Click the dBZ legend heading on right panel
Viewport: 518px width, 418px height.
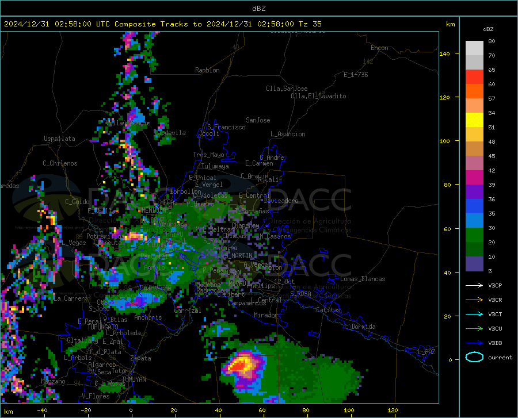[488, 29]
